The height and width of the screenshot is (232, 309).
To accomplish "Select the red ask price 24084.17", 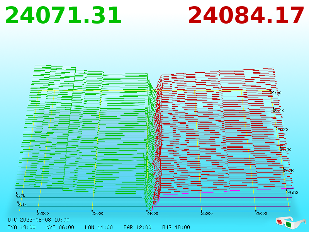I will click(246, 15).
